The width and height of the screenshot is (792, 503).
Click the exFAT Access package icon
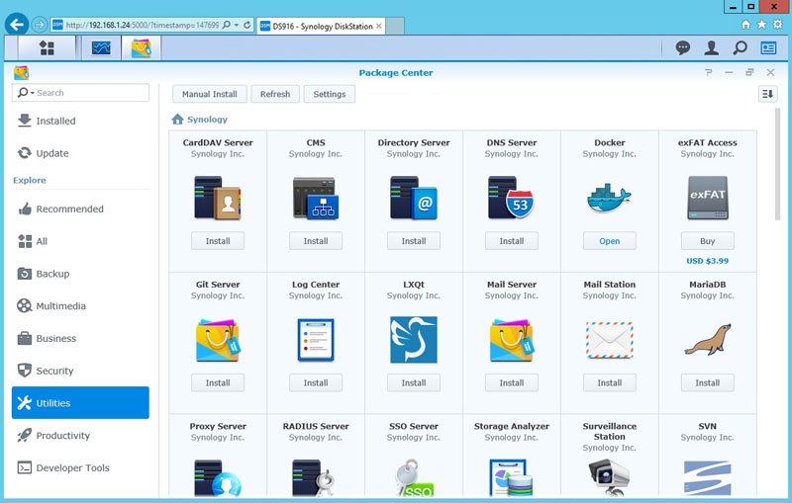click(x=707, y=198)
